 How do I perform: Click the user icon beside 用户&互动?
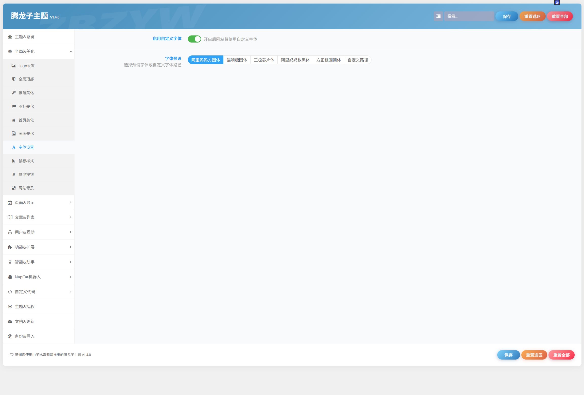coord(10,232)
